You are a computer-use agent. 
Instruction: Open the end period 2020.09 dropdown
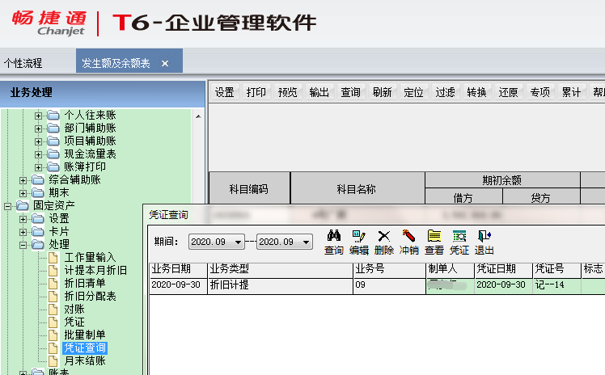coord(306,242)
